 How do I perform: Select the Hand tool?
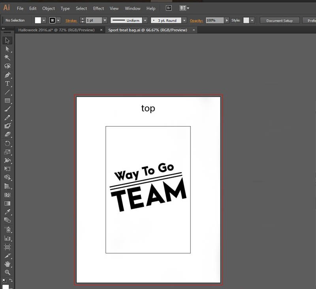[7, 264]
